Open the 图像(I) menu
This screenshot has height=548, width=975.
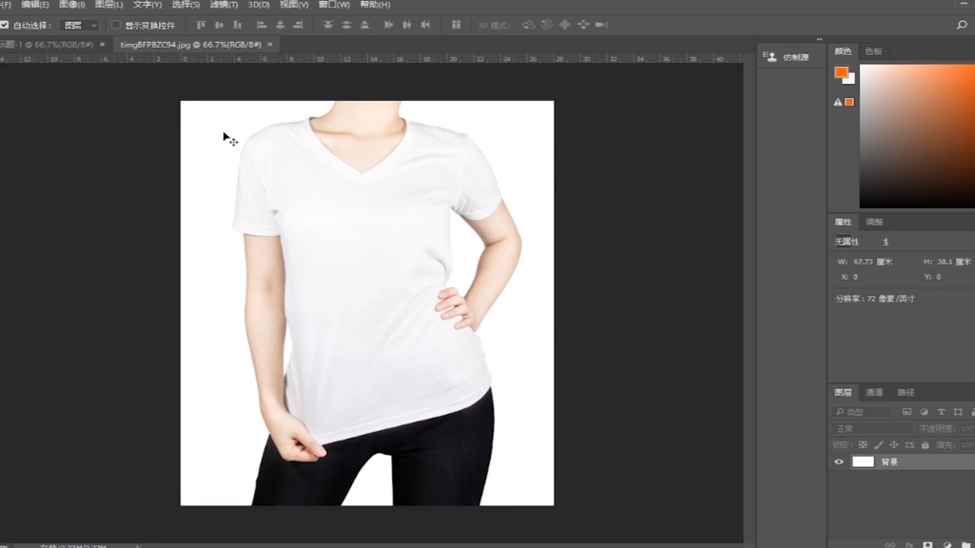tap(72, 5)
